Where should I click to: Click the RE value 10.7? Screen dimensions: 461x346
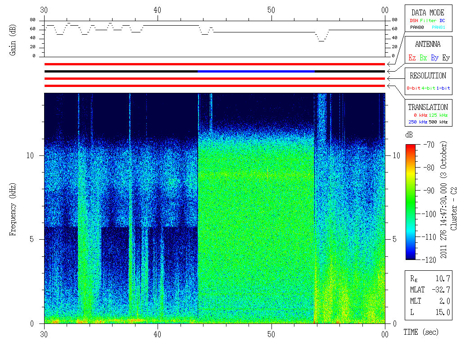coord(443,278)
